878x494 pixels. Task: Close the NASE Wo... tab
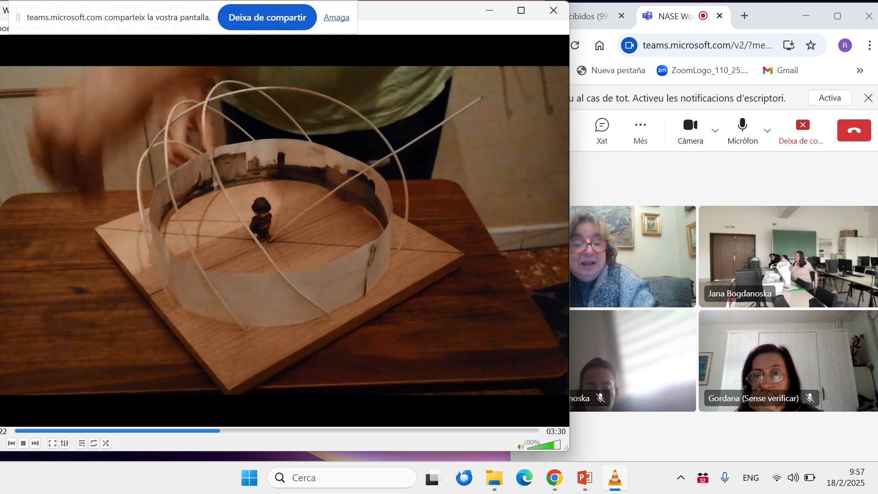[x=719, y=16]
